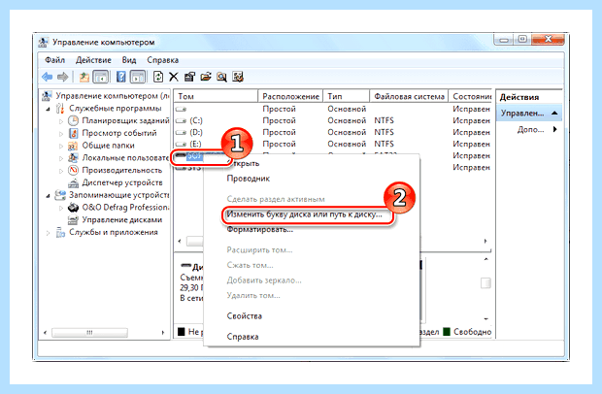Viewport: 602px width, 394px height.
Task: Click the Refresh toolbar icon
Action: coord(158,77)
